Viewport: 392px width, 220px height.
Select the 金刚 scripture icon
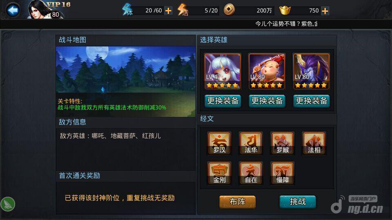219,173
